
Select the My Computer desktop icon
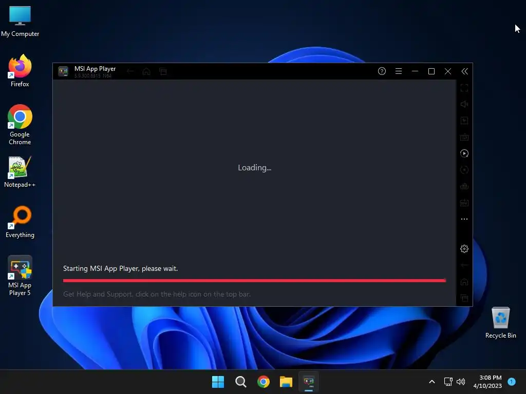(x=20, y=21)
